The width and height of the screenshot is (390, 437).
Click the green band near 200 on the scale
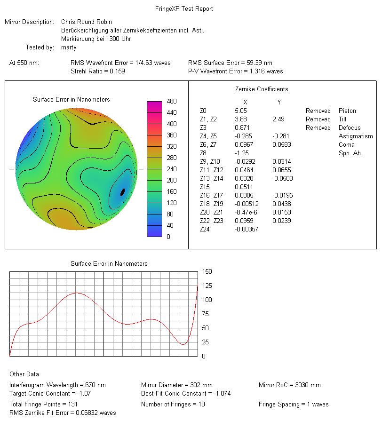point(154,180)
